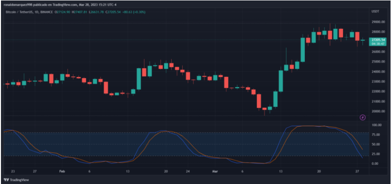The width and height of the screenshot is (391, 184).
Task: Click the low value L26631.78 in legend
Action: point(96,12)
